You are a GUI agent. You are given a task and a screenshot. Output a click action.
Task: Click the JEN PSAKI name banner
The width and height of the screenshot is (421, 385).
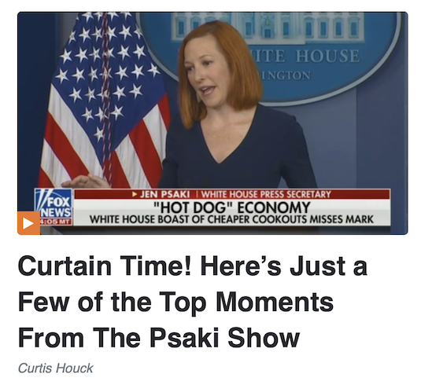point(164,194)
